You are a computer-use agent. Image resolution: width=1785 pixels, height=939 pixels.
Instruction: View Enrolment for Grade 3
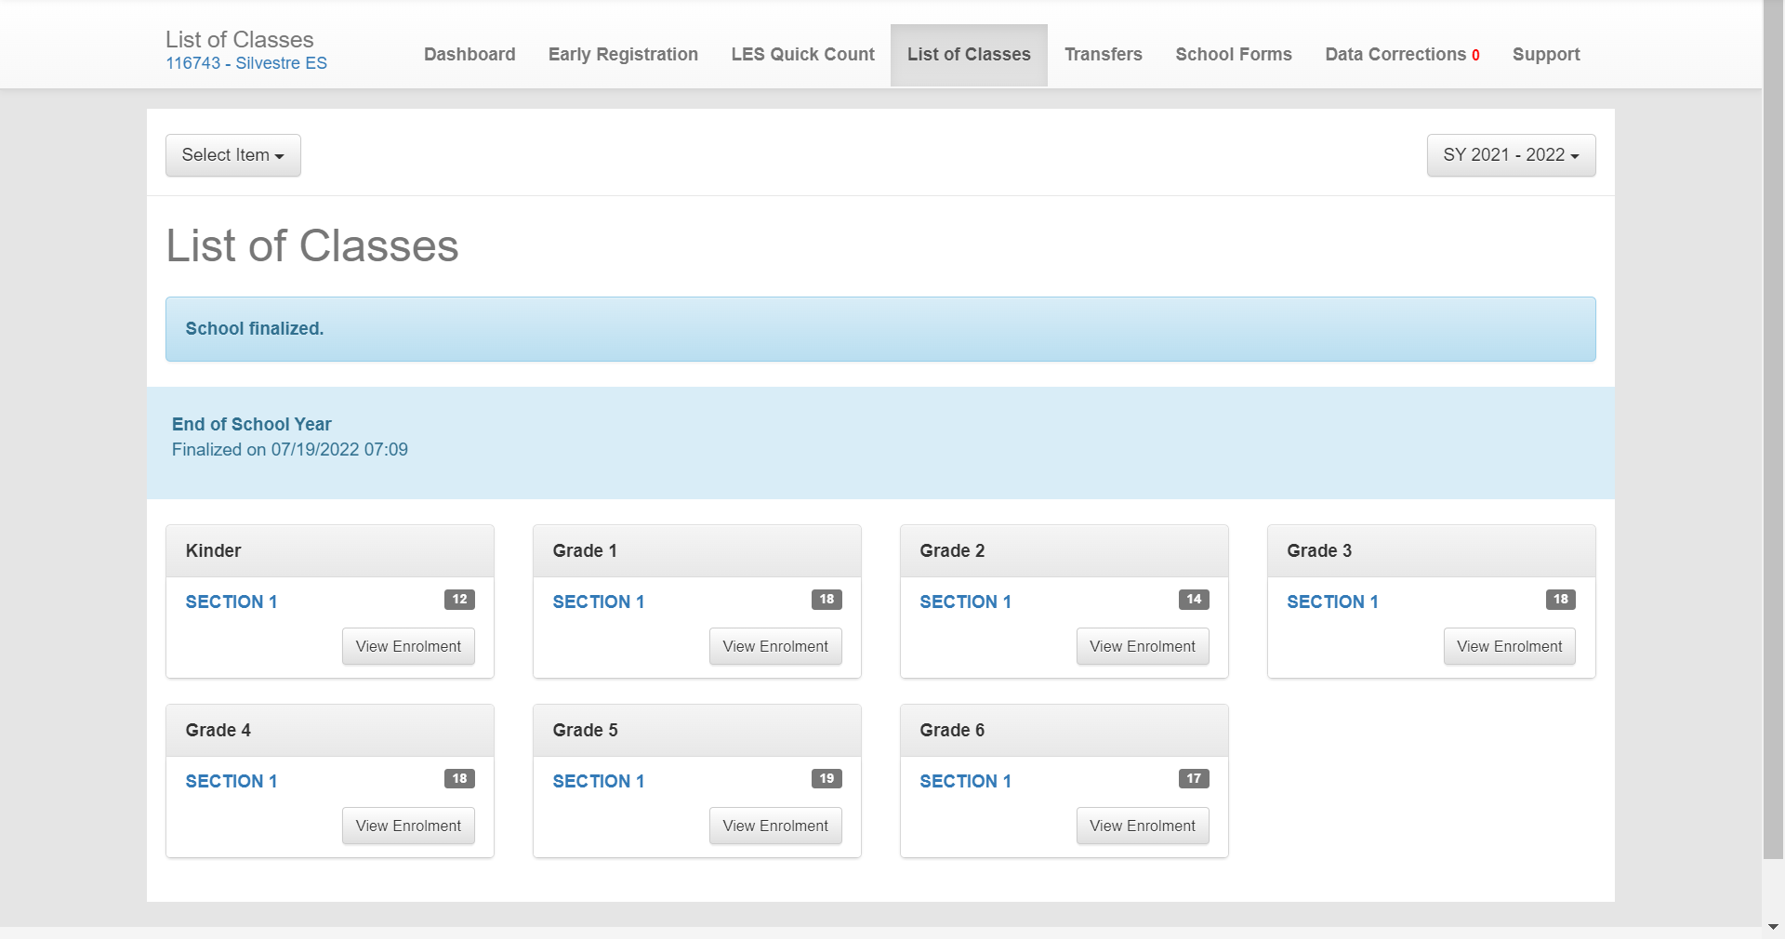pyautogui.click(x=1510, y=646)
